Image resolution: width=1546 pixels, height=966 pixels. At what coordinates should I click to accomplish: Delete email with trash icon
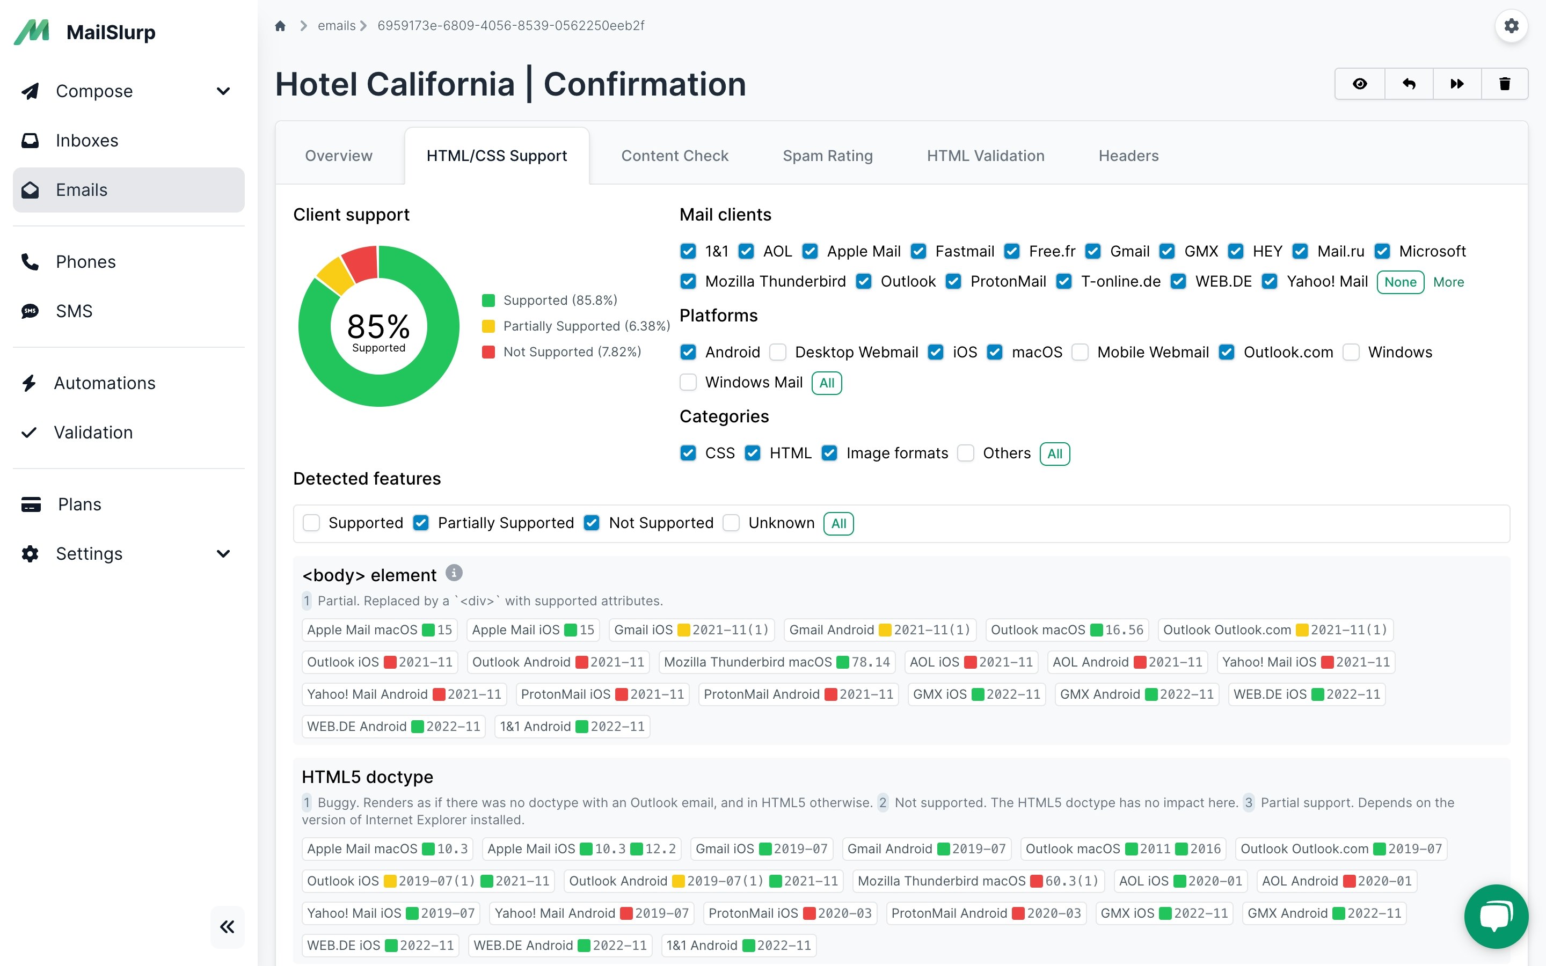(1505, 84)
